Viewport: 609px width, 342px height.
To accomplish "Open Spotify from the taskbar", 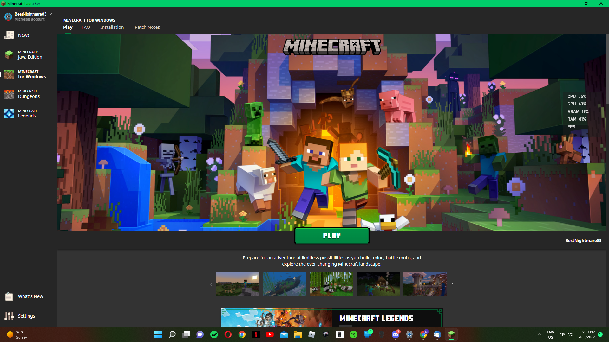I will click(x=214, y=334).
